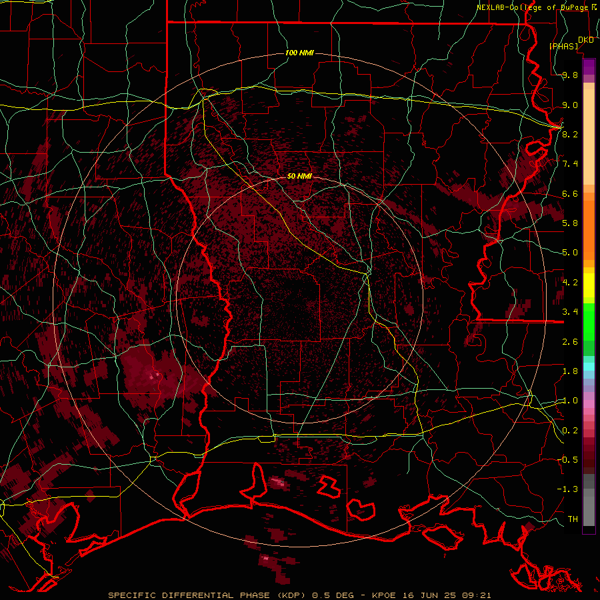Click the purple top segment of color bar

click(589, 67)
